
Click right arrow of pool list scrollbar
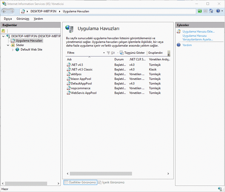168,174
